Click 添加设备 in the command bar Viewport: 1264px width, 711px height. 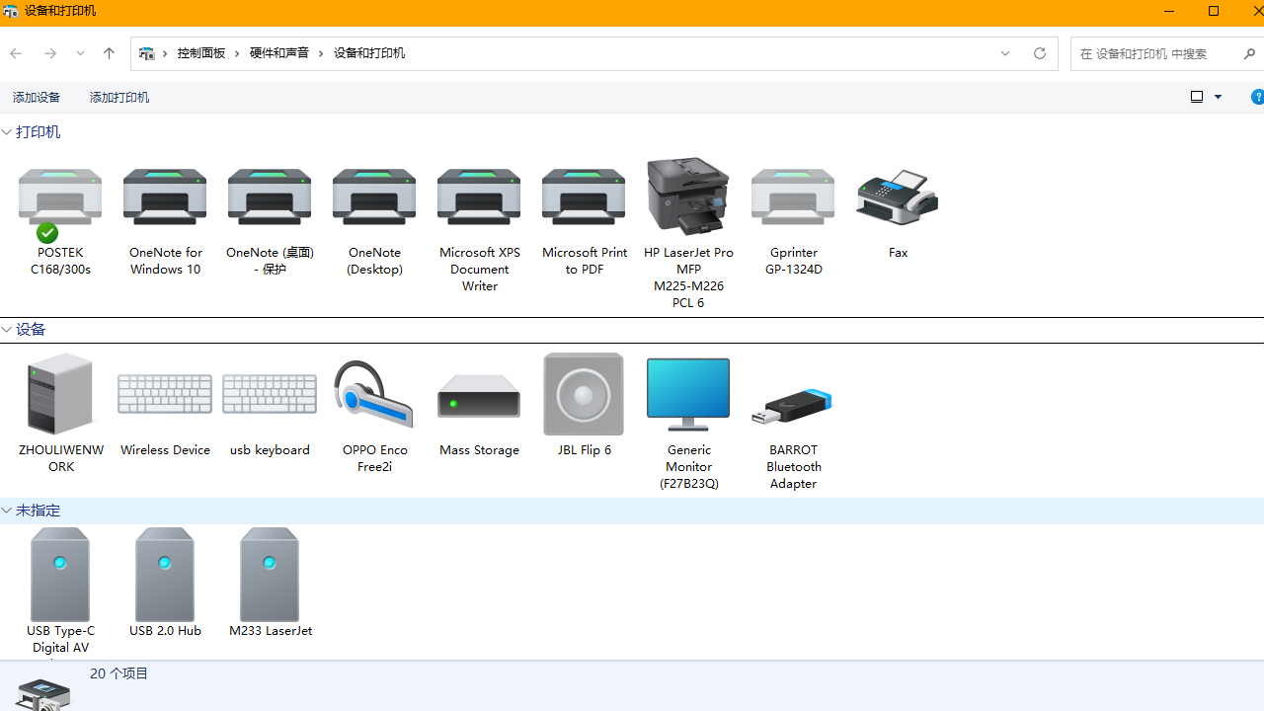point(37,97)
